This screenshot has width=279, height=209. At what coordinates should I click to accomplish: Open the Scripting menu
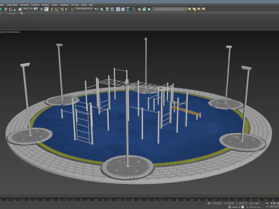[45, 5]
